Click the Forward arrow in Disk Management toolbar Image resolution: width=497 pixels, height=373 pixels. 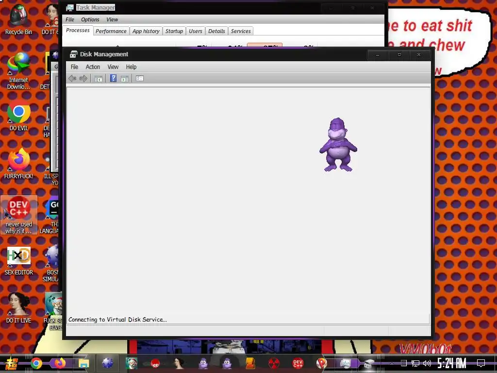pyautogui.click(x=83, y=78)
